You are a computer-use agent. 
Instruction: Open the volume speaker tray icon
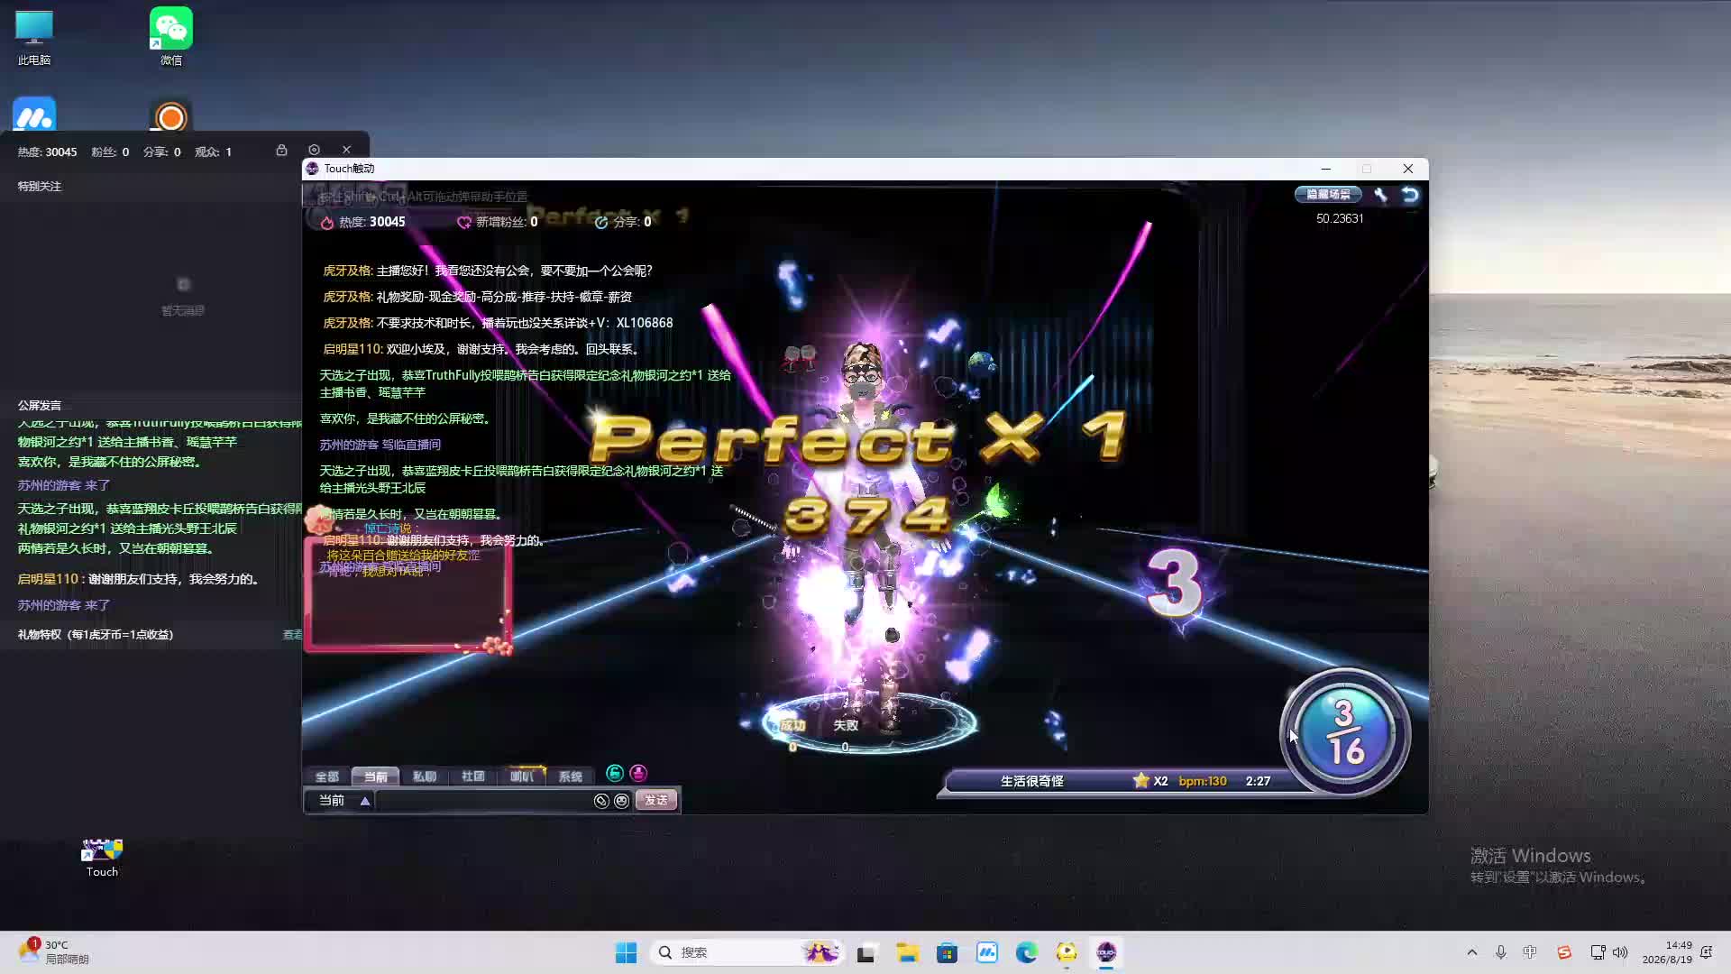tap(1620, 952)
